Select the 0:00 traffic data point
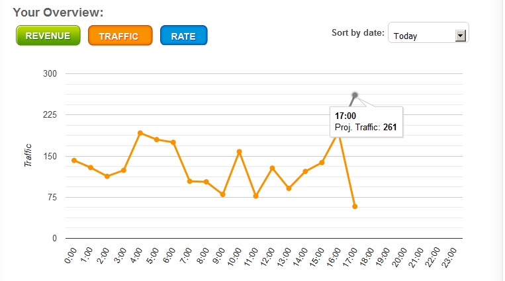The width and height of the screenshot is (505, 281). 74,160
